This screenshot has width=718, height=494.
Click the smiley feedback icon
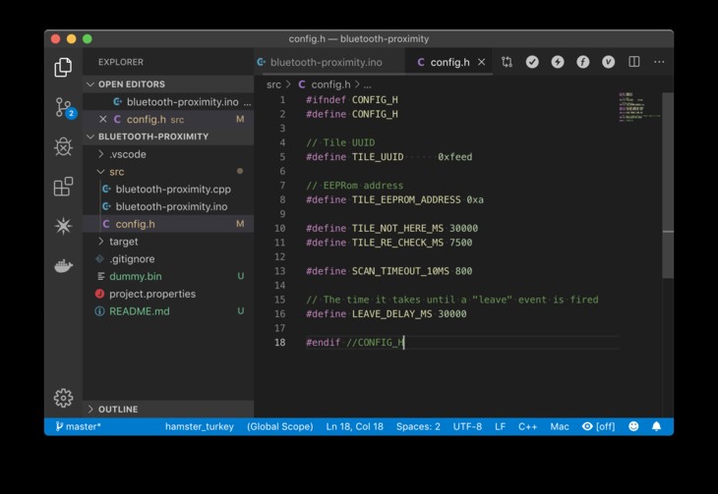coord(633,427)
